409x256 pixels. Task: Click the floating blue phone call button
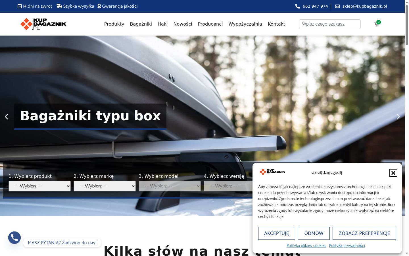click(14, 238)
